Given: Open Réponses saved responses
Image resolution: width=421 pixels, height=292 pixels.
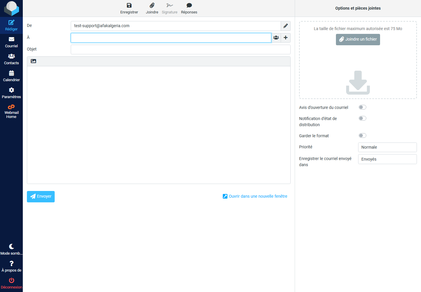Looking at the screenshot, I should (x=189, y=8).
